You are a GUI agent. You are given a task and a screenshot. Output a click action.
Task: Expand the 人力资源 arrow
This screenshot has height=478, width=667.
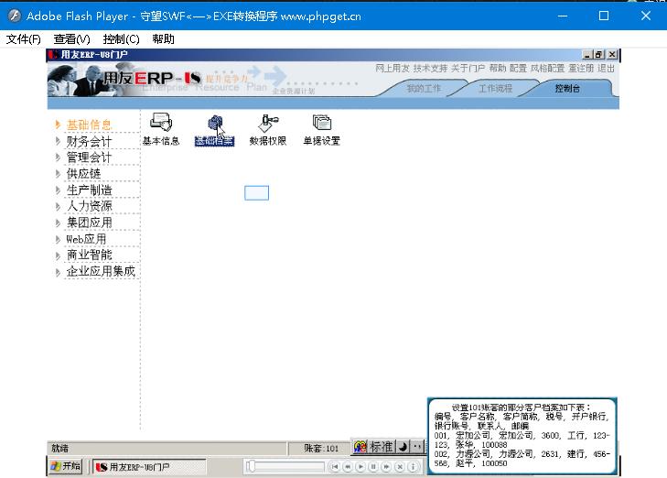click(58, 206)
